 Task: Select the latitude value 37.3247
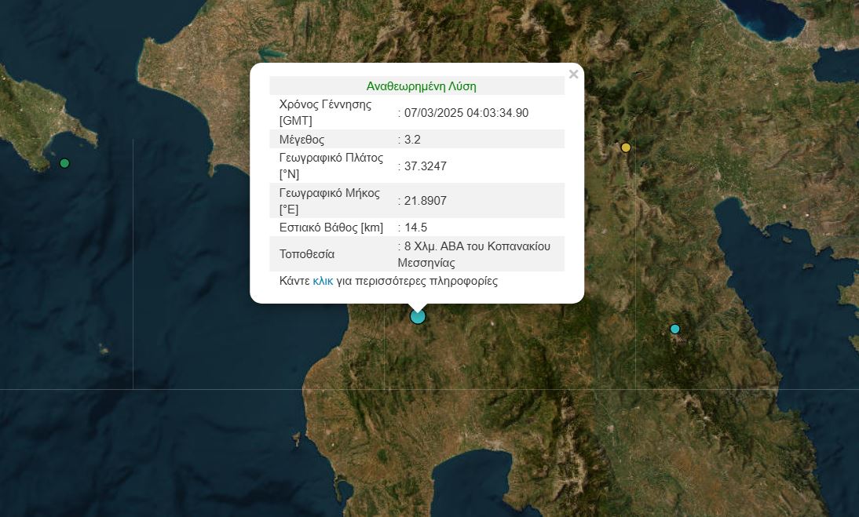(x=425, y=166)
